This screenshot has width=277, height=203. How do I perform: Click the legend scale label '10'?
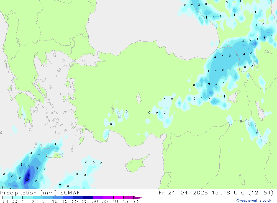pos(55,201)
